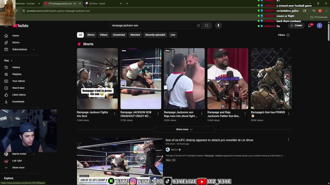
Task: Open NBCLA channel avatar
Action: pyautogui.click(x=168, y=150)
